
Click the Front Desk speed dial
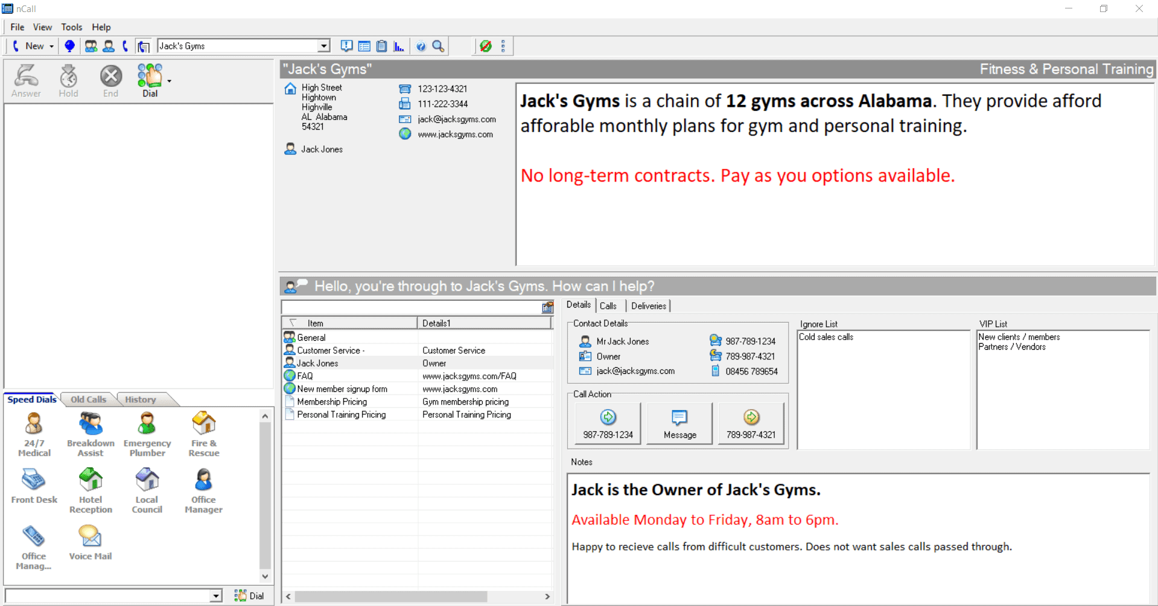[34, 486]
